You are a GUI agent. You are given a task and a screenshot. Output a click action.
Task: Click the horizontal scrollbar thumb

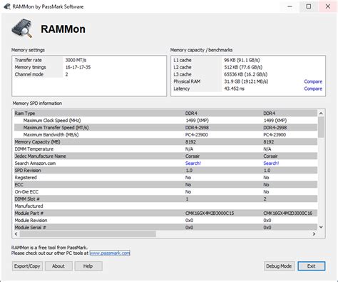coord(88,234)
